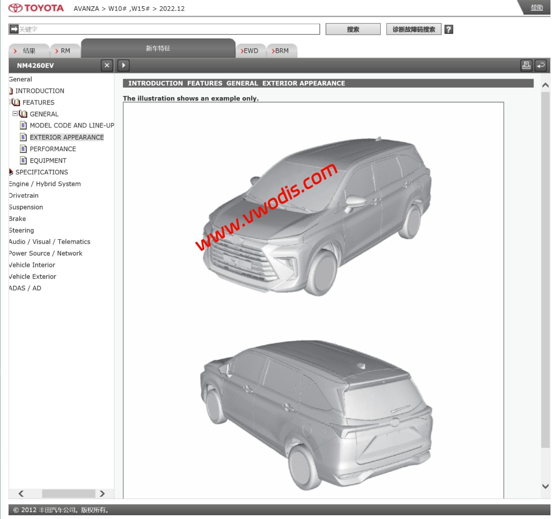Click inside the 关键字 keyword field
The image size is (559, 519).
tap(166, 29)
